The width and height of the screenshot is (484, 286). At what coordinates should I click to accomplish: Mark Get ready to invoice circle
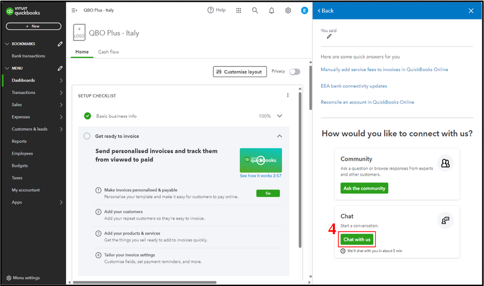(x=87, y=136)
